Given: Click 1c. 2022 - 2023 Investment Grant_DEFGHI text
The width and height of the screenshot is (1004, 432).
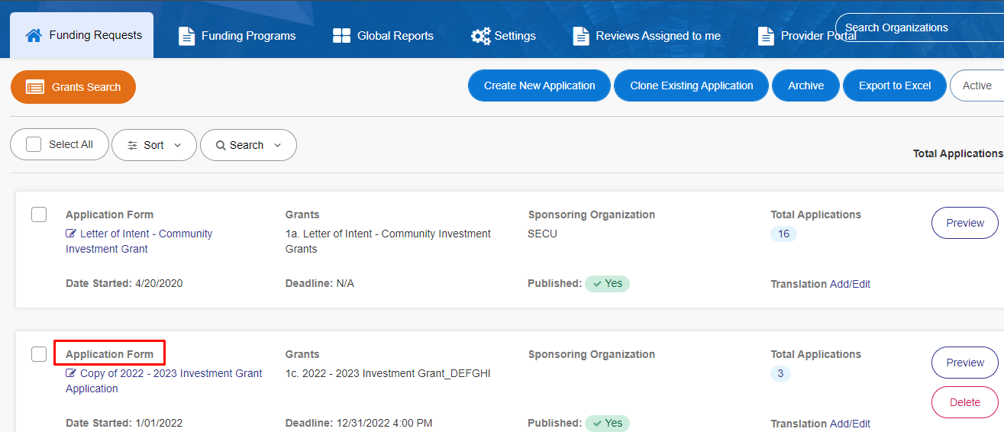Looking at the screenshot, I should coord(388,373).
